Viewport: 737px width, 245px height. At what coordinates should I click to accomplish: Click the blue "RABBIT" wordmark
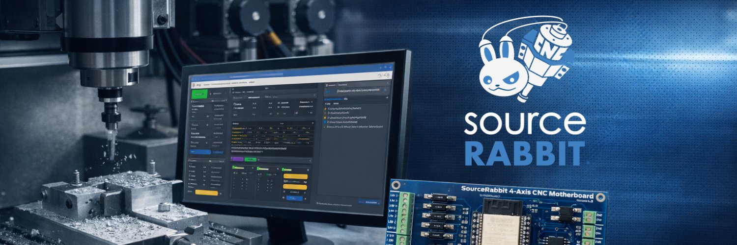(x=525, y=153)
